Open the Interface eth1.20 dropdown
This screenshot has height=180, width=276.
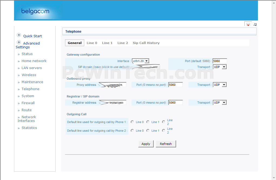tap(141, 61)
